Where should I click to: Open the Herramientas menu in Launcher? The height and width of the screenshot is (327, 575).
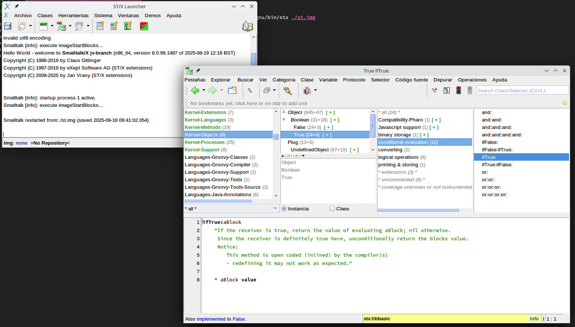[x=73, y=16]
